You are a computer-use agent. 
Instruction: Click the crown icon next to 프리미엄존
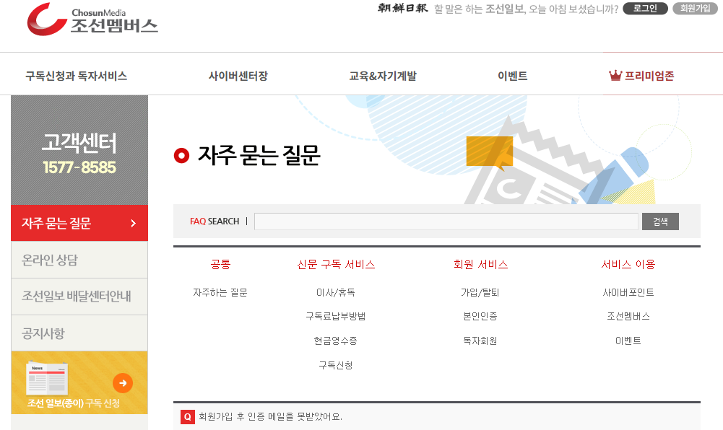tap(615, 74)
